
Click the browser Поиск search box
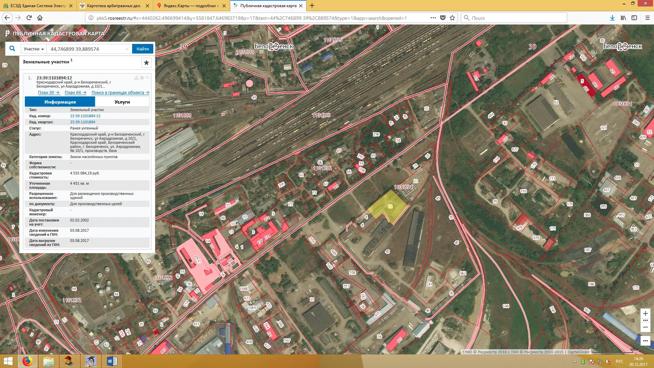tap(514, 18)
